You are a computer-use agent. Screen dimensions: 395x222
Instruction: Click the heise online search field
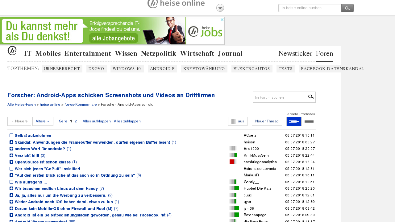coord(310,8)
